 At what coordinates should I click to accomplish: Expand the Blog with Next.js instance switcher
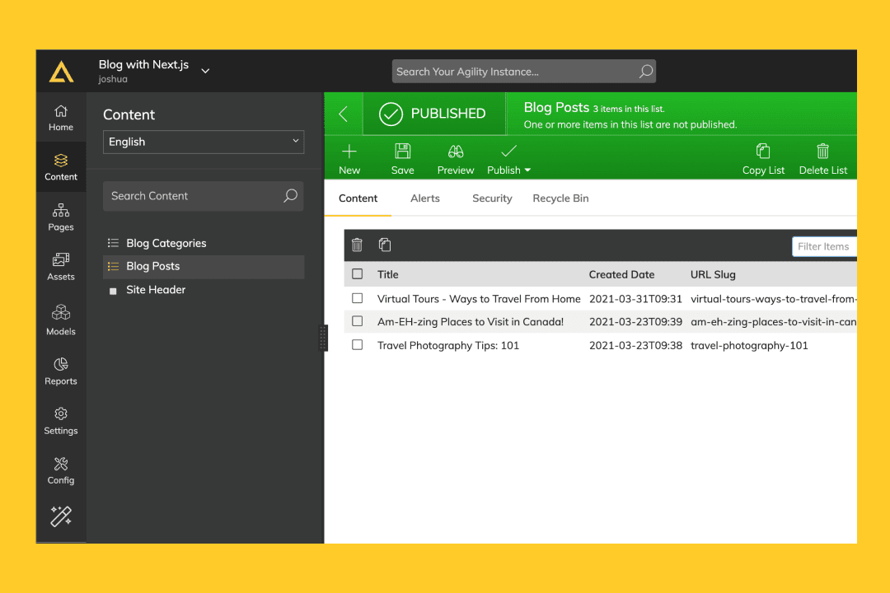(x=205, y=71)
